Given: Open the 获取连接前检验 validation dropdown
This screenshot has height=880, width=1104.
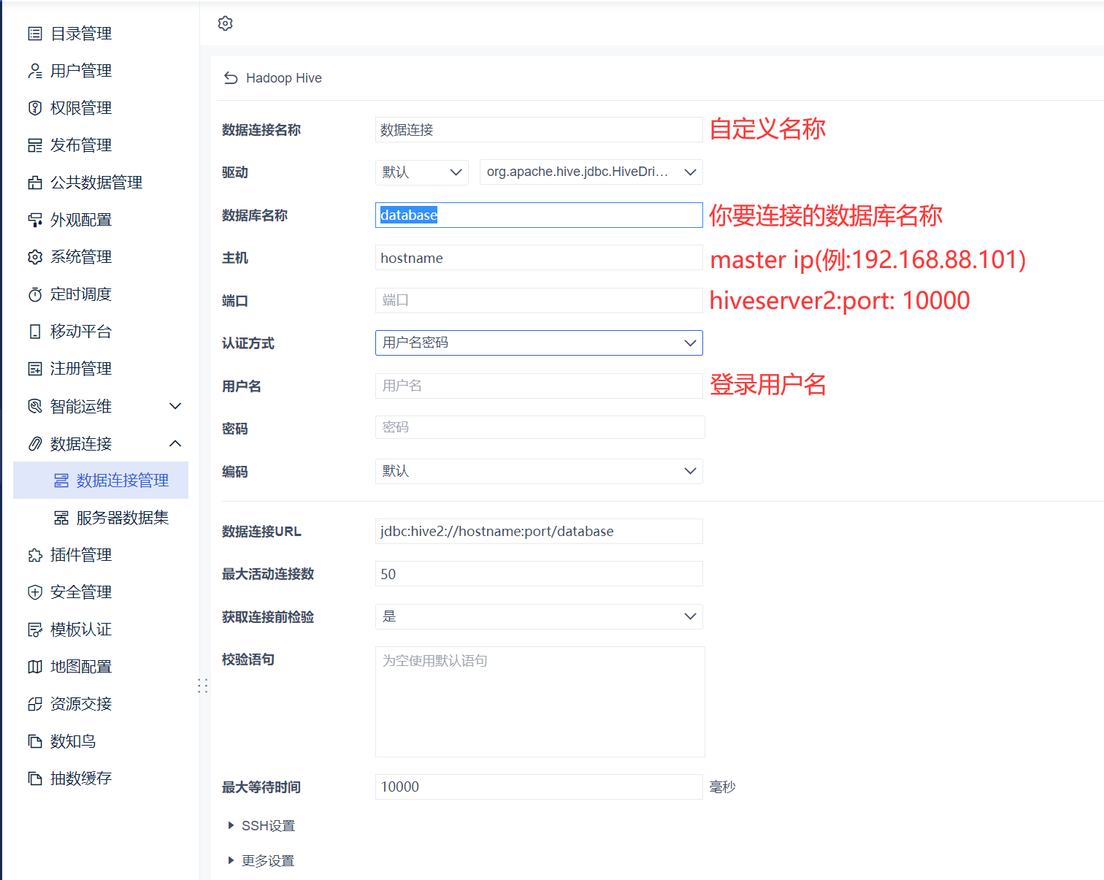Looking at the screenshot, I should [539, 616].
